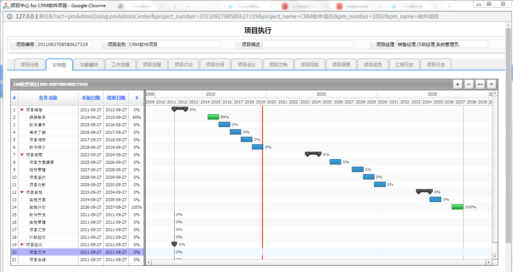Sort by 开始日期 column header
The width and height of the screenshot is (513, 272).
tap(91, 98)
